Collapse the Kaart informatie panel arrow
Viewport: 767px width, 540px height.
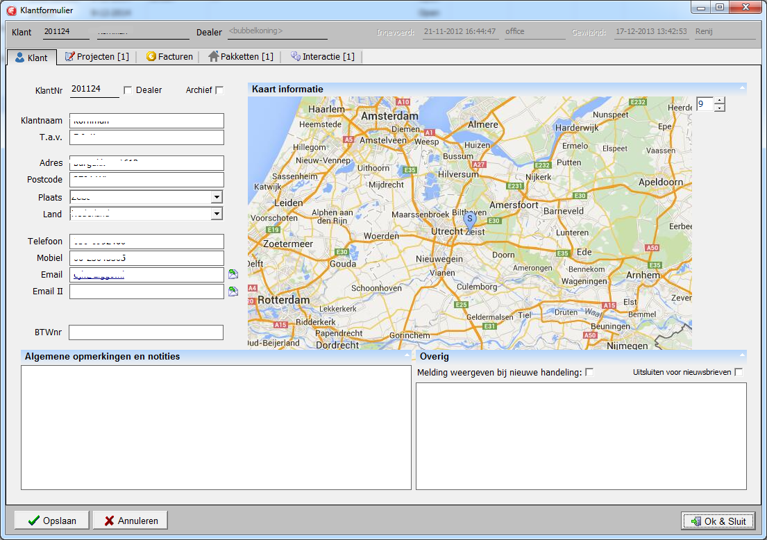click(x=742, y=89)
